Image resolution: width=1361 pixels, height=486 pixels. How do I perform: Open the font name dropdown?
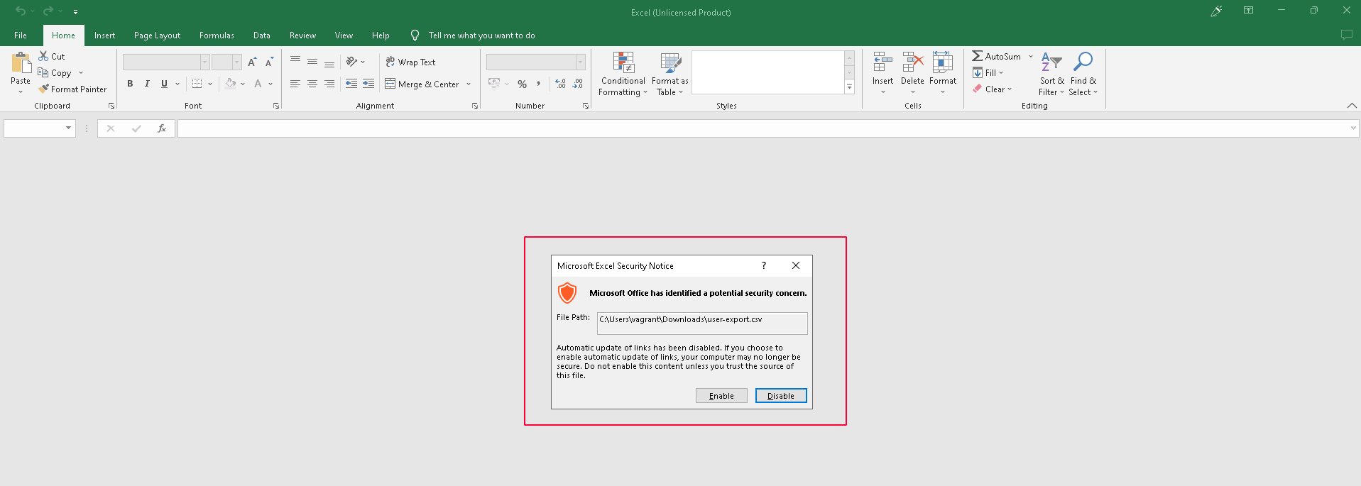(204, 62)
